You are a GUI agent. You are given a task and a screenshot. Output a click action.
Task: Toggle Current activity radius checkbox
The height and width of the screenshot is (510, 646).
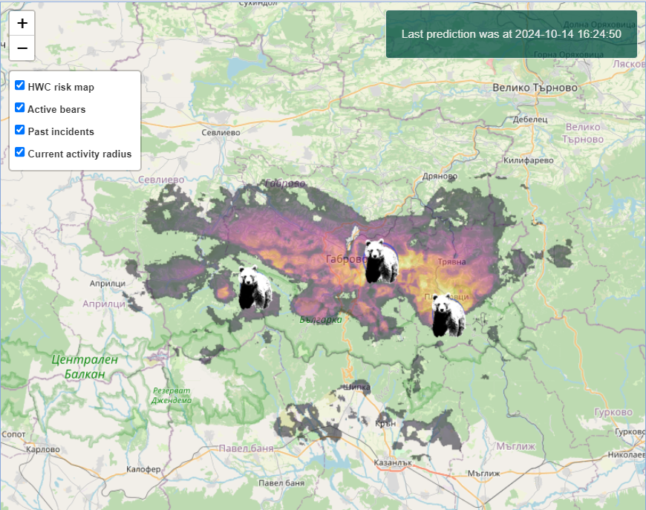[20, 152]
